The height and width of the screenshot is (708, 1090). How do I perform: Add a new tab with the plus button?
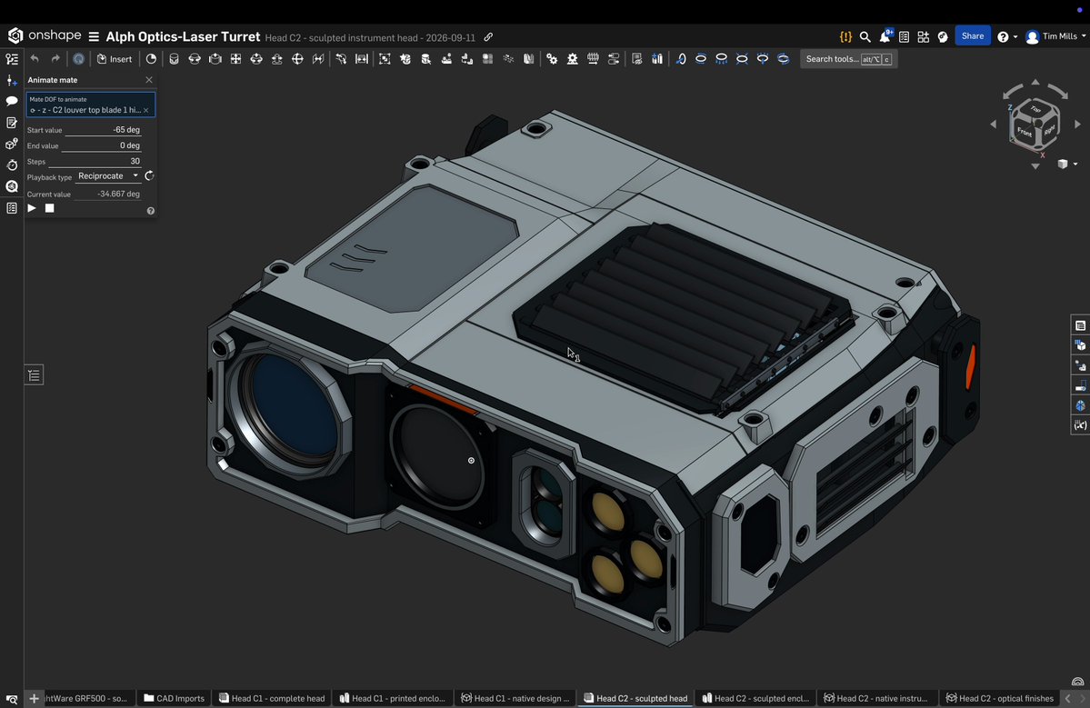click(34, 698)
